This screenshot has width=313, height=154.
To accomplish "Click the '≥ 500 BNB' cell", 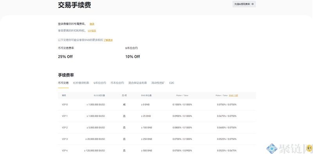I will [146, 150].
